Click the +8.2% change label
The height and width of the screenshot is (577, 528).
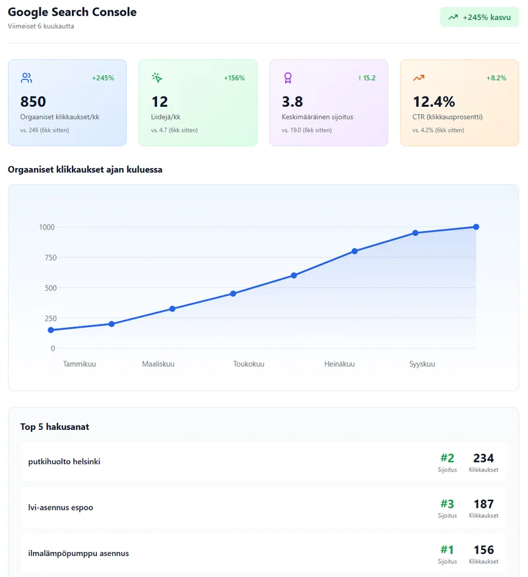pyautogui.click(x=496, y=78)
